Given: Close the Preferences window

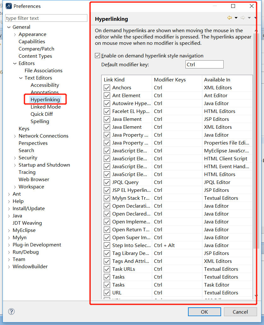Looking at the screenshot, I should click(252, 6).
